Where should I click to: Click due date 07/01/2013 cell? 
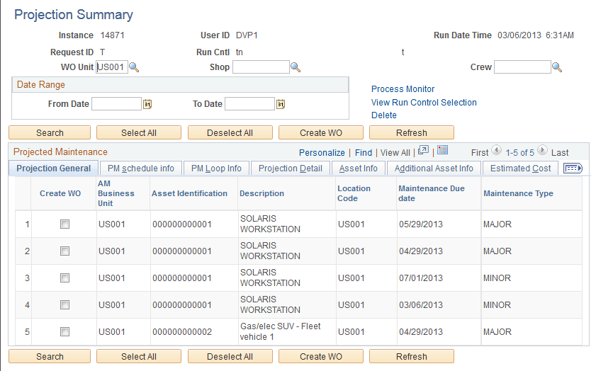[x=421, y=278]
